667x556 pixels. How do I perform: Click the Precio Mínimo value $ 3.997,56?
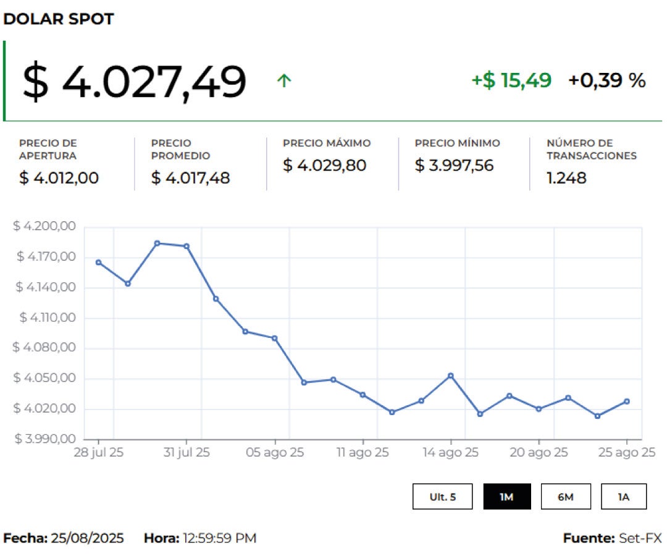pyautogui.click(x=454, y=166)
